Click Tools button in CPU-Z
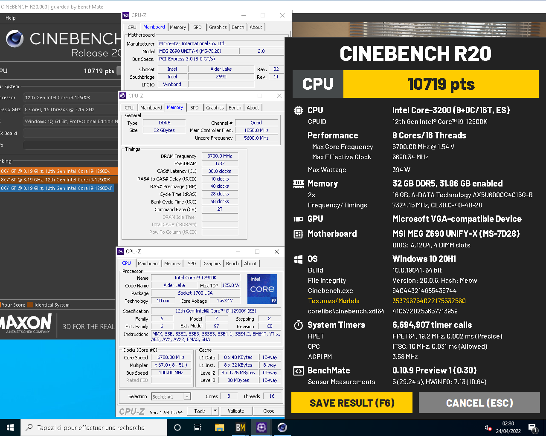Image resolution: width=546 pixels, height=436 pixels. (x=200, y=411)
